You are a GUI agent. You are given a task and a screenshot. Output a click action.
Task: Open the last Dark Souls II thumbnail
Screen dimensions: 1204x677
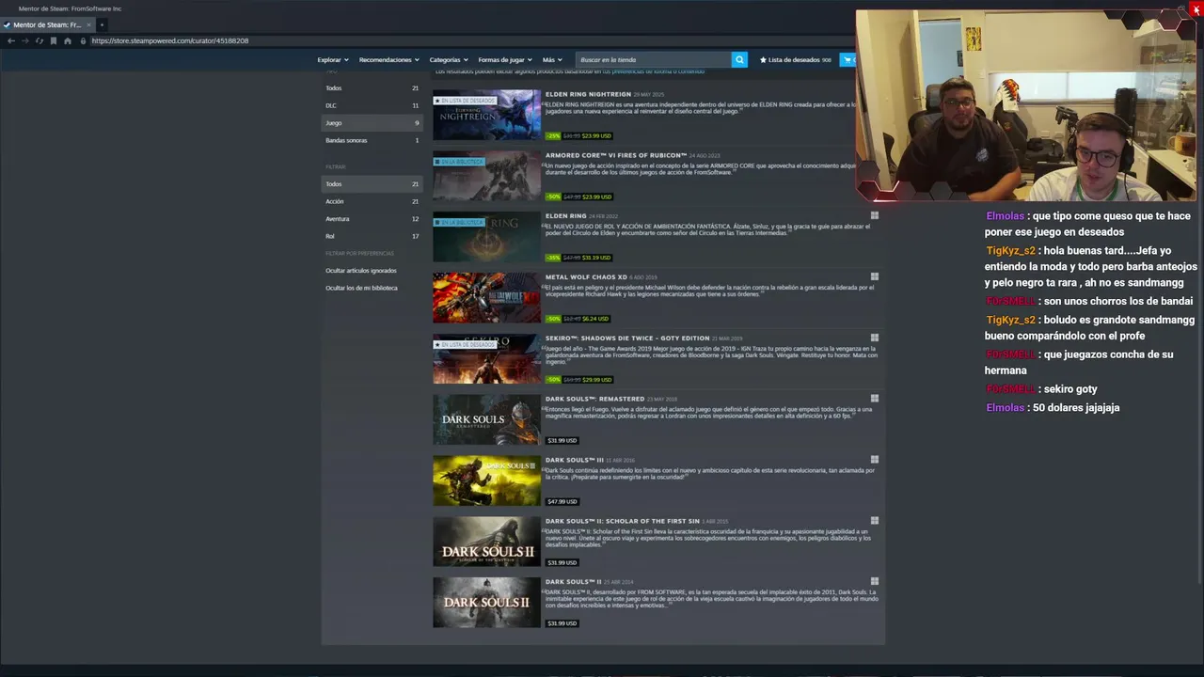point(486,603)
